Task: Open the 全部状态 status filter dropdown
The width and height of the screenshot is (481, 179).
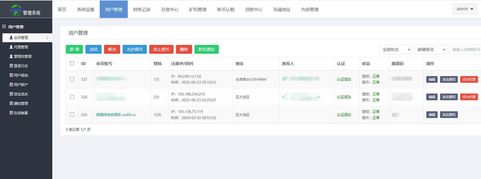Action: [x=395, y=49]
